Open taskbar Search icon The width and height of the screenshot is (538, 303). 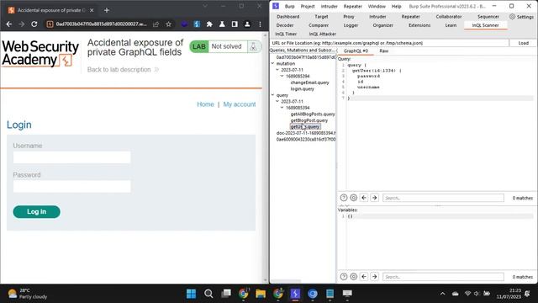pyautogui.click(x=208, y=294)
